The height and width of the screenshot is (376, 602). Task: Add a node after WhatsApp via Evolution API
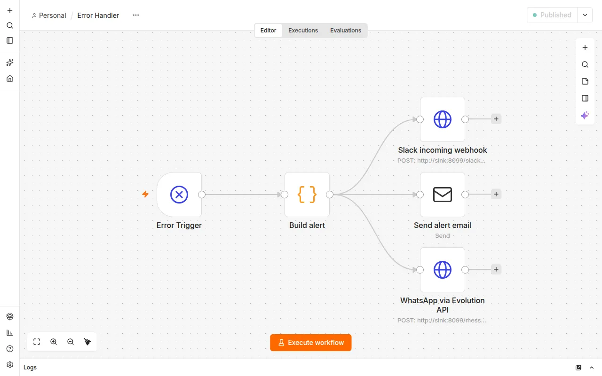(x=496, y=269)
